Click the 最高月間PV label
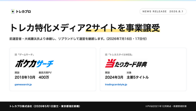This screenshot has width=196, height=111. 45,73
